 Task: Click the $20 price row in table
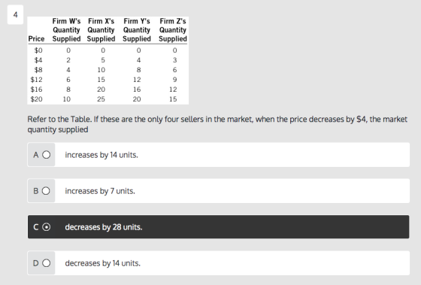[x=108, y=99]
